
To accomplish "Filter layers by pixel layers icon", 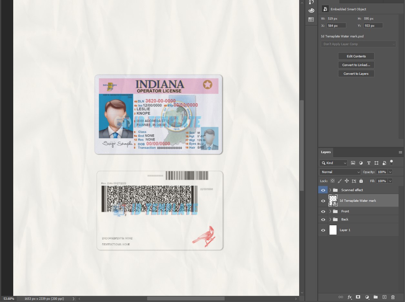I will click(x=353, y=163).
